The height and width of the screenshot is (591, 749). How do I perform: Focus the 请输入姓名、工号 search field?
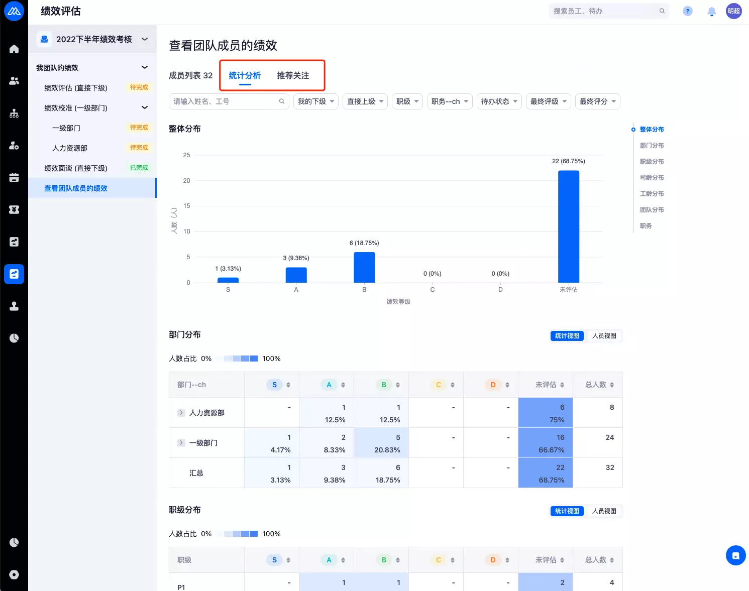229,101
